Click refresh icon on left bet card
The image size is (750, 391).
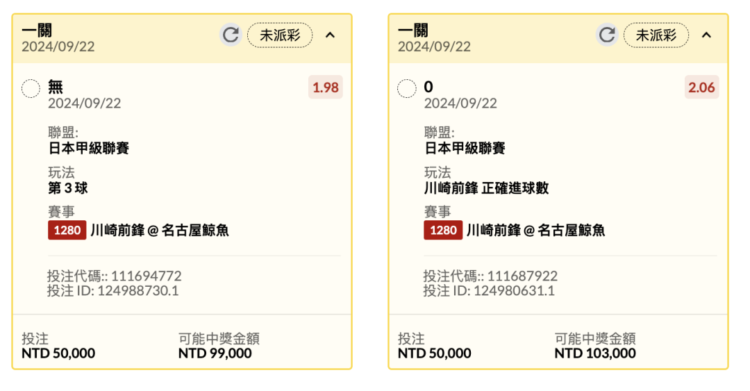click(x=231, y=35)
